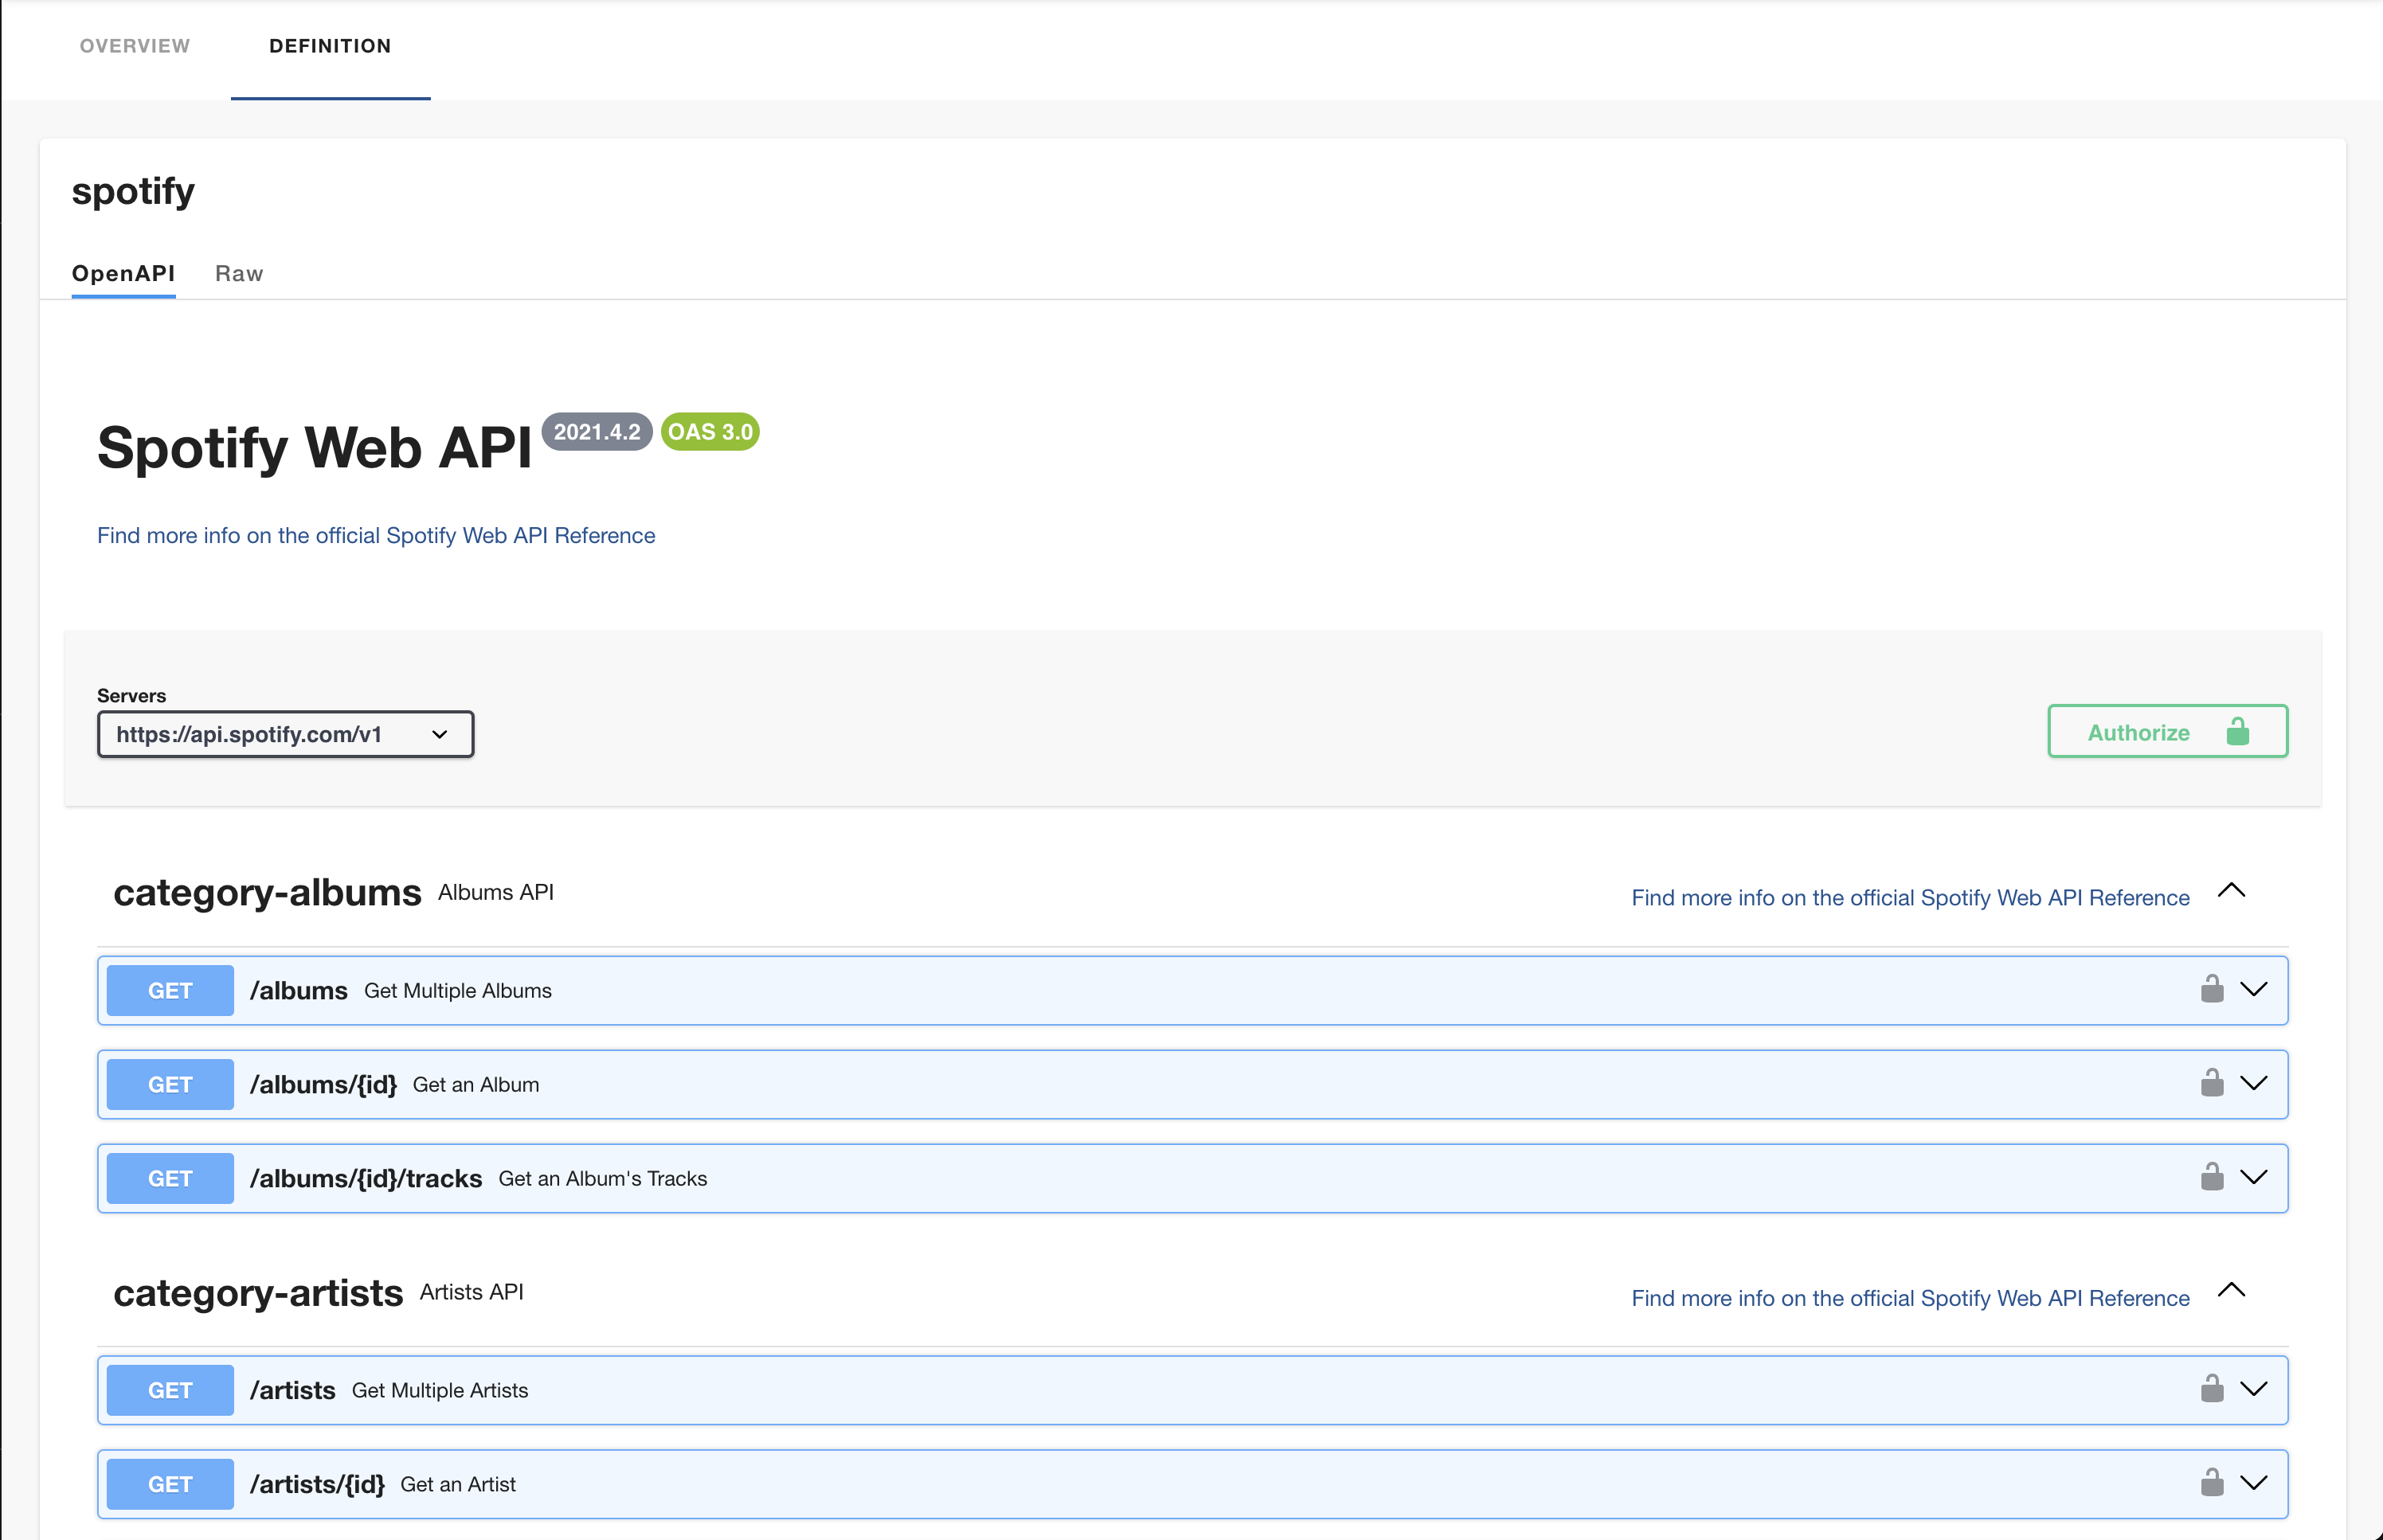Click the lock icon on /artists endpoint
2383x1540 pixels.
(2211, 1389)
